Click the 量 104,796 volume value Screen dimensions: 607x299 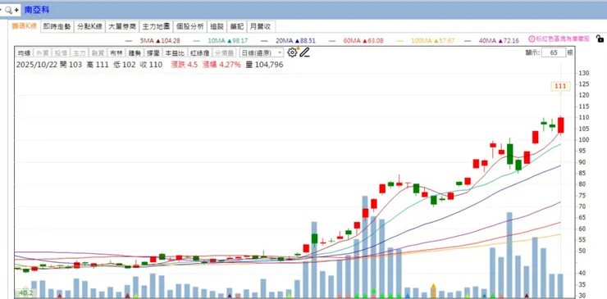pyautogui.click(x=264, y=65)
